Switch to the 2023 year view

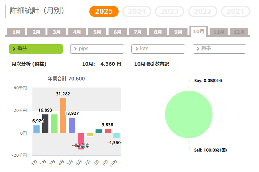[170, 11]
